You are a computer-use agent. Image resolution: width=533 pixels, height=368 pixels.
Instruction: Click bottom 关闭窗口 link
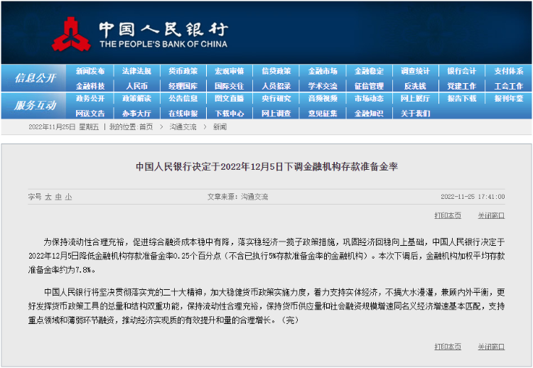tap(491, 347)
